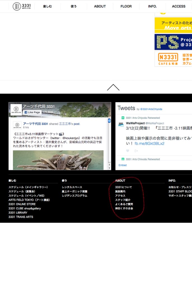Open the PS Project banner
Image resolution: width=192 pixels, height=287 pixels.
click(x=173, y=42)
